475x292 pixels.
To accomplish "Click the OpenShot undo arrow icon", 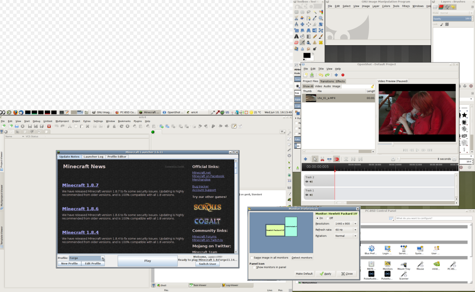I will (x=321, y=75).
